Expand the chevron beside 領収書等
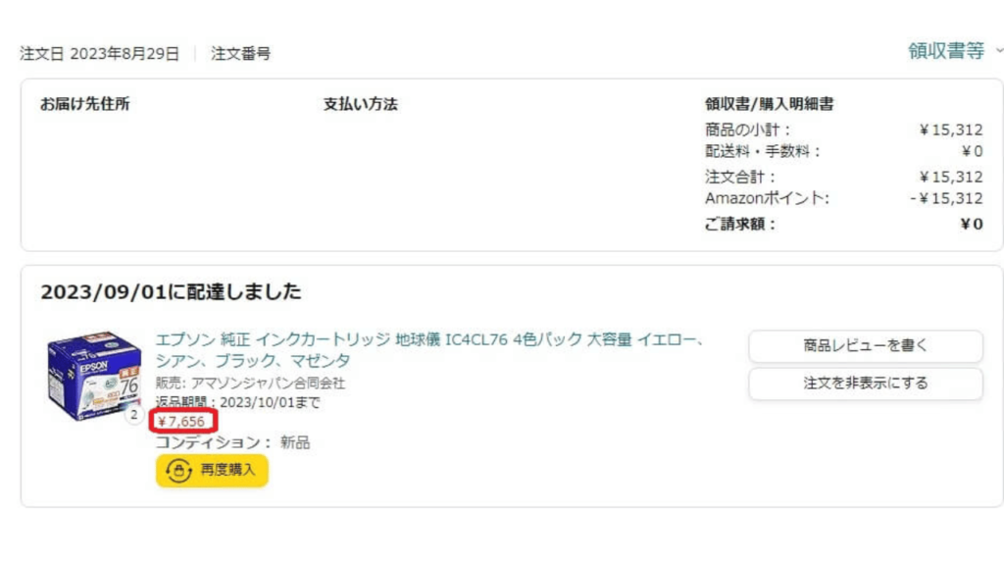This screenshot has width=1004, height=565. point(999,51)
